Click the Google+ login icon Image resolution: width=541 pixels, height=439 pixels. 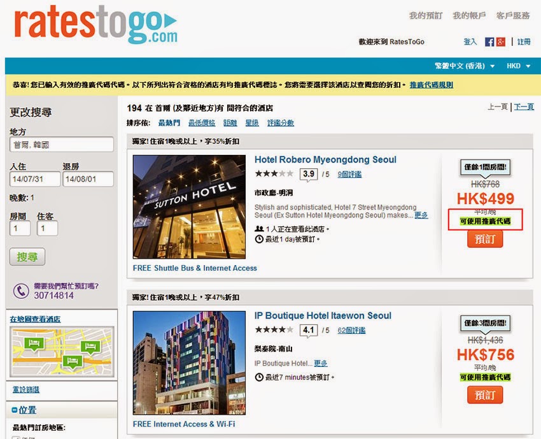point(501,41)
